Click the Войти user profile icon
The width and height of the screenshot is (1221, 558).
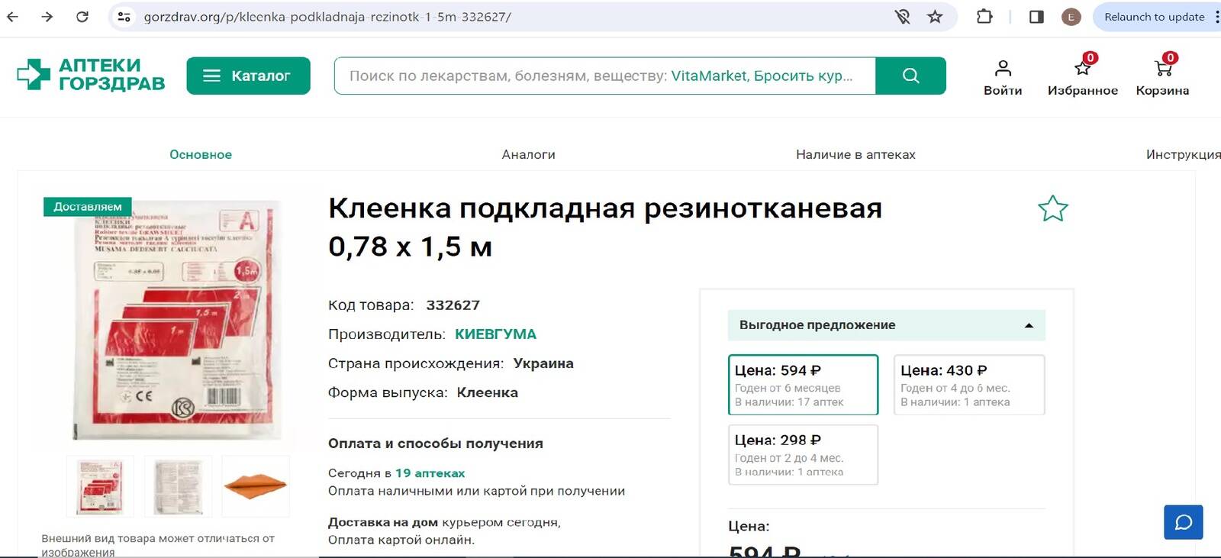click(x=1003, y=69)
